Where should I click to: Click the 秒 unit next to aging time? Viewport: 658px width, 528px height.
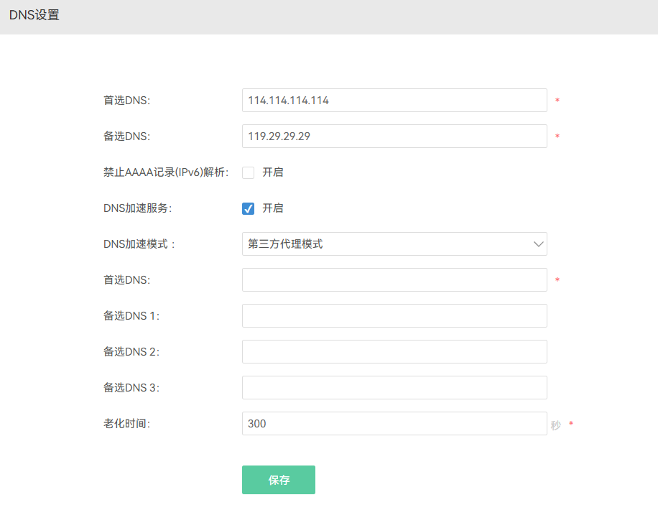[555, 425]
